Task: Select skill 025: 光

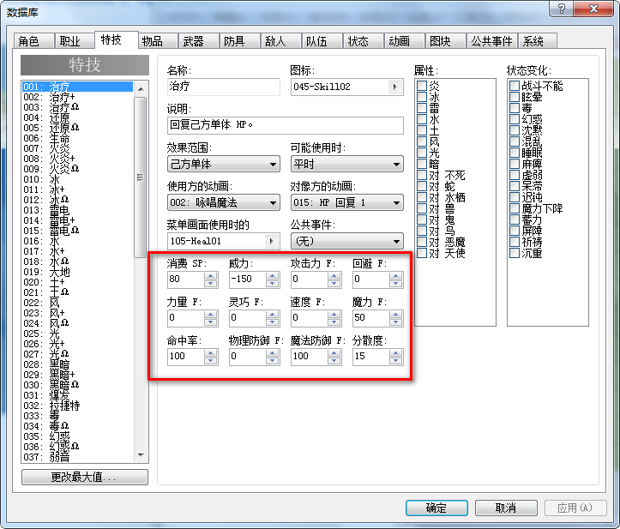Action: [x=77, y=334]
